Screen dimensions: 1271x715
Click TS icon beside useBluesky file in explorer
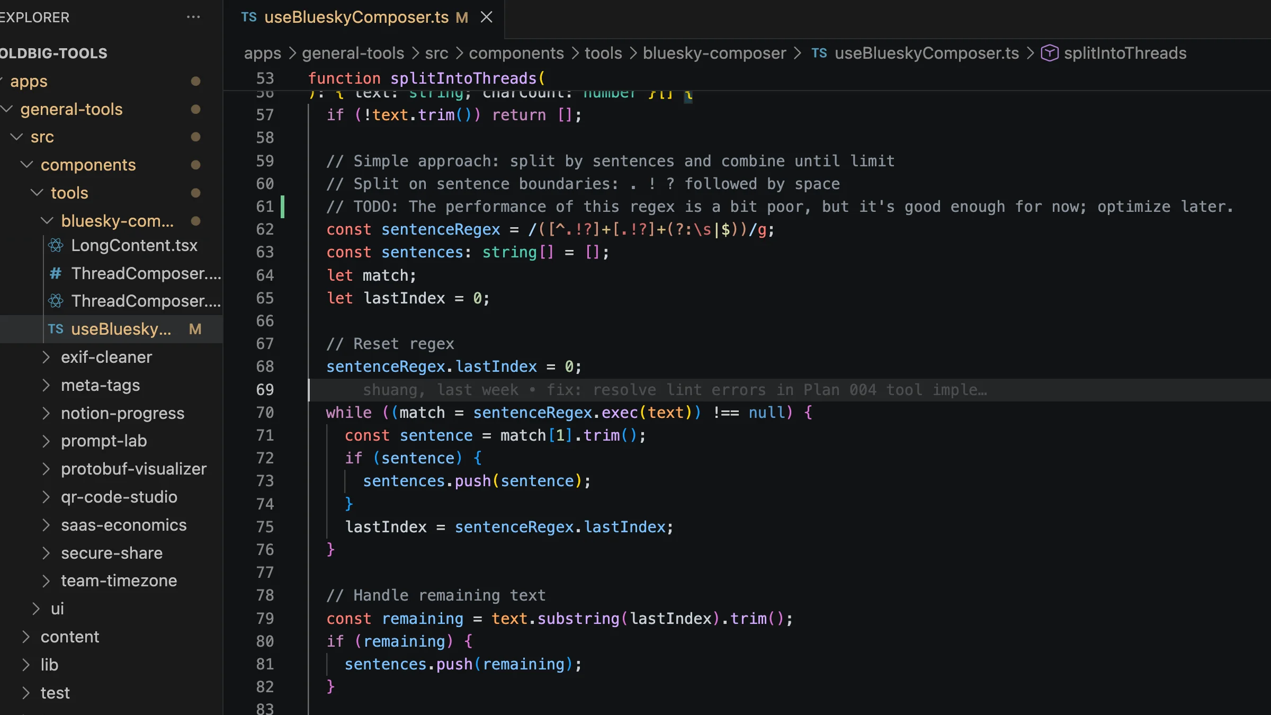click(56, 329)
